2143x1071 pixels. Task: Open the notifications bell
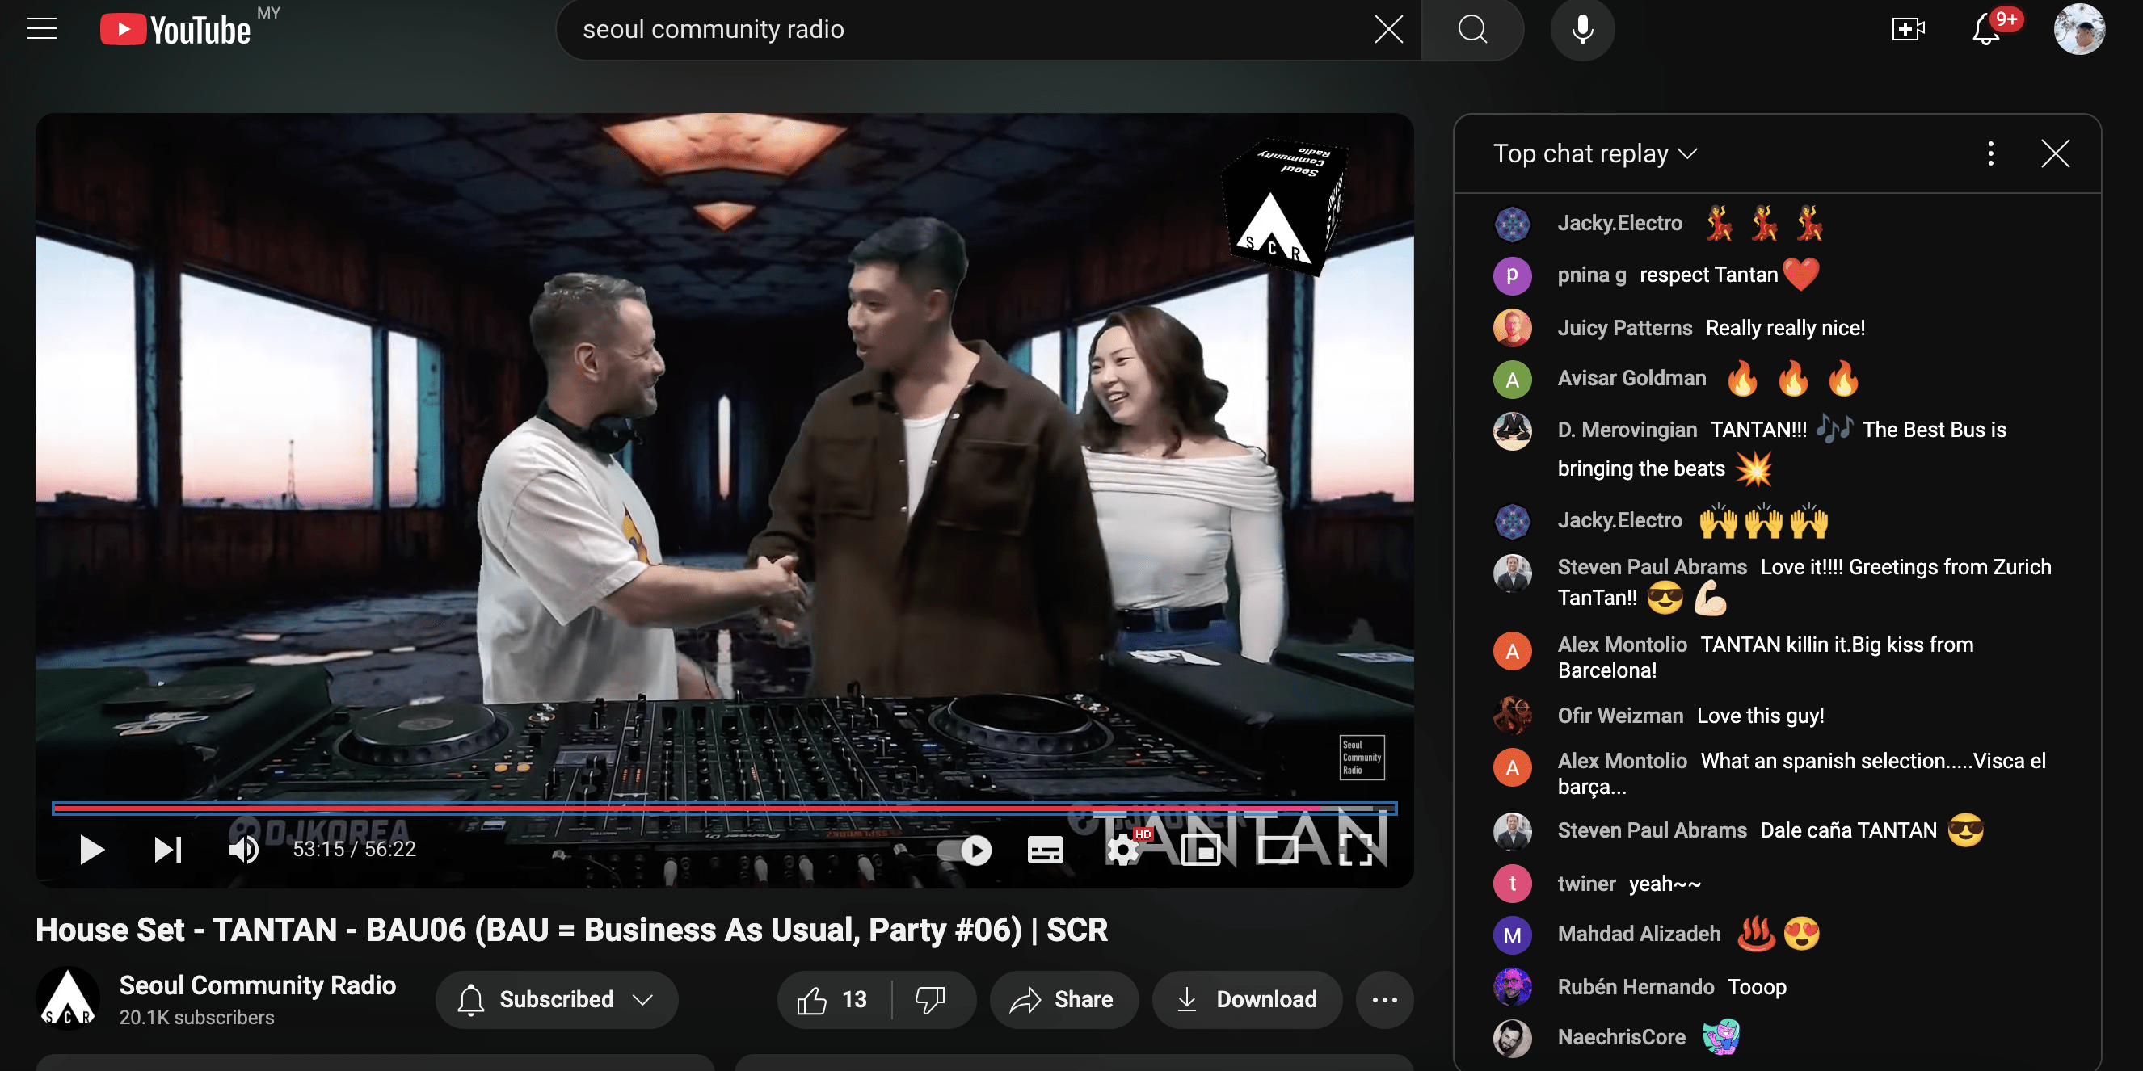pos(1985,29)
